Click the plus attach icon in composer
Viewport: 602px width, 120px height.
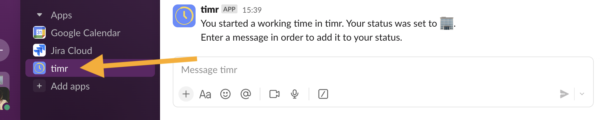(x=186, y=94)
